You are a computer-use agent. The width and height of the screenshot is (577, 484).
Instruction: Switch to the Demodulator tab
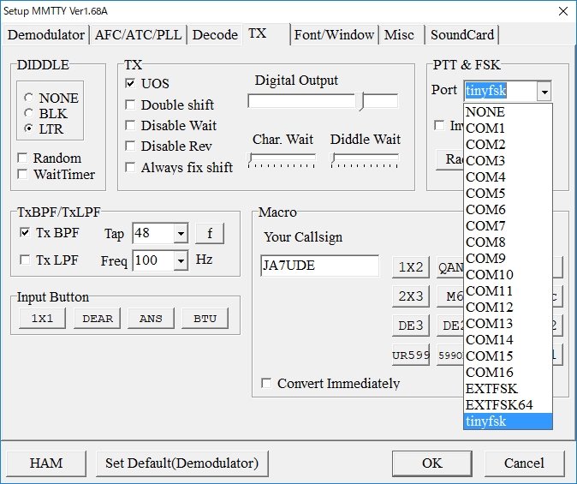46,35
